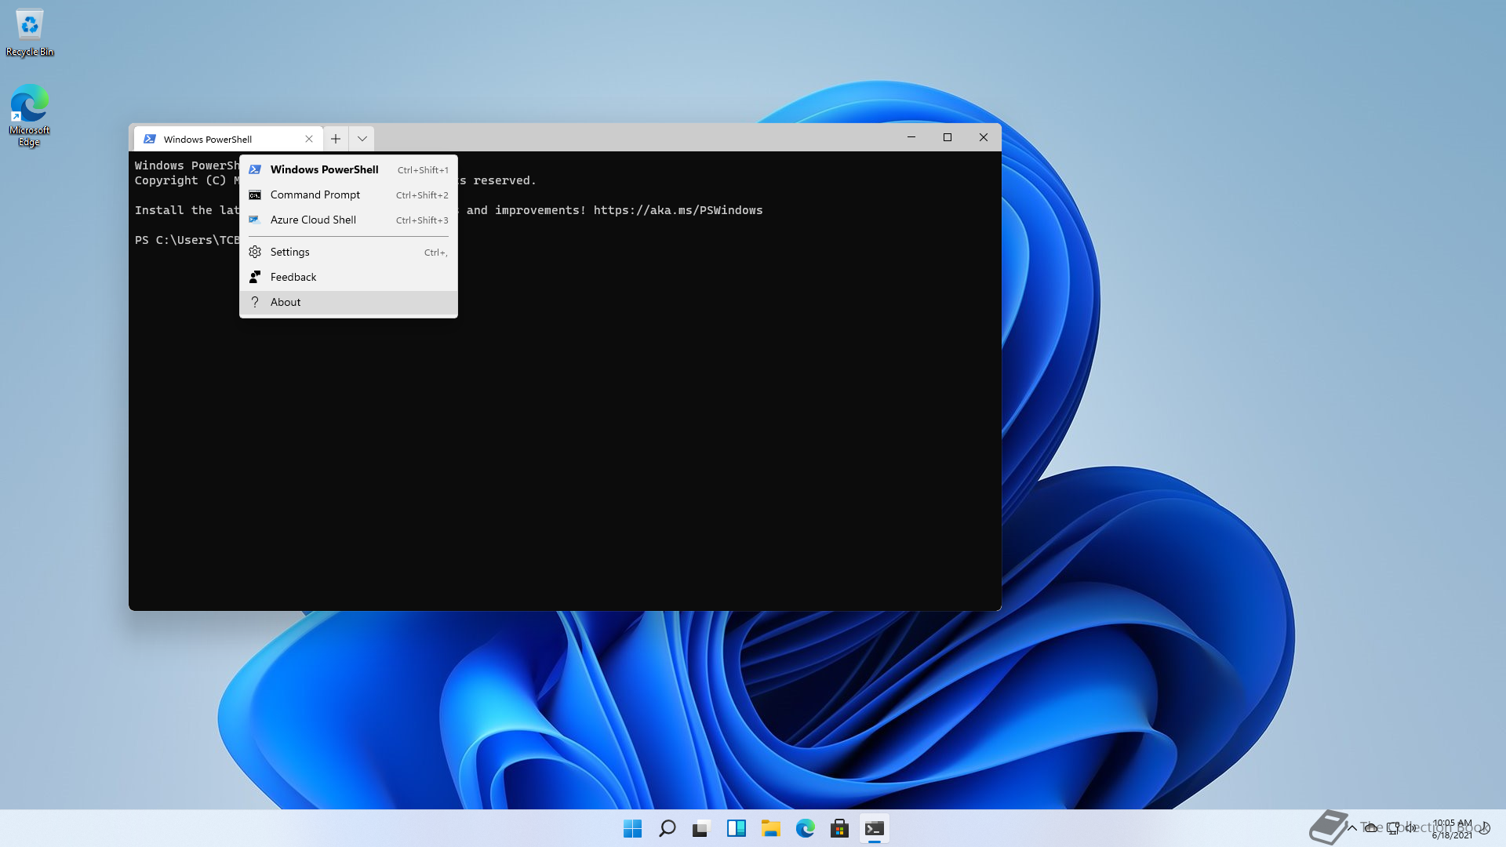Select the Windows PowerShell tab
1506x847 pixels.
227,139
